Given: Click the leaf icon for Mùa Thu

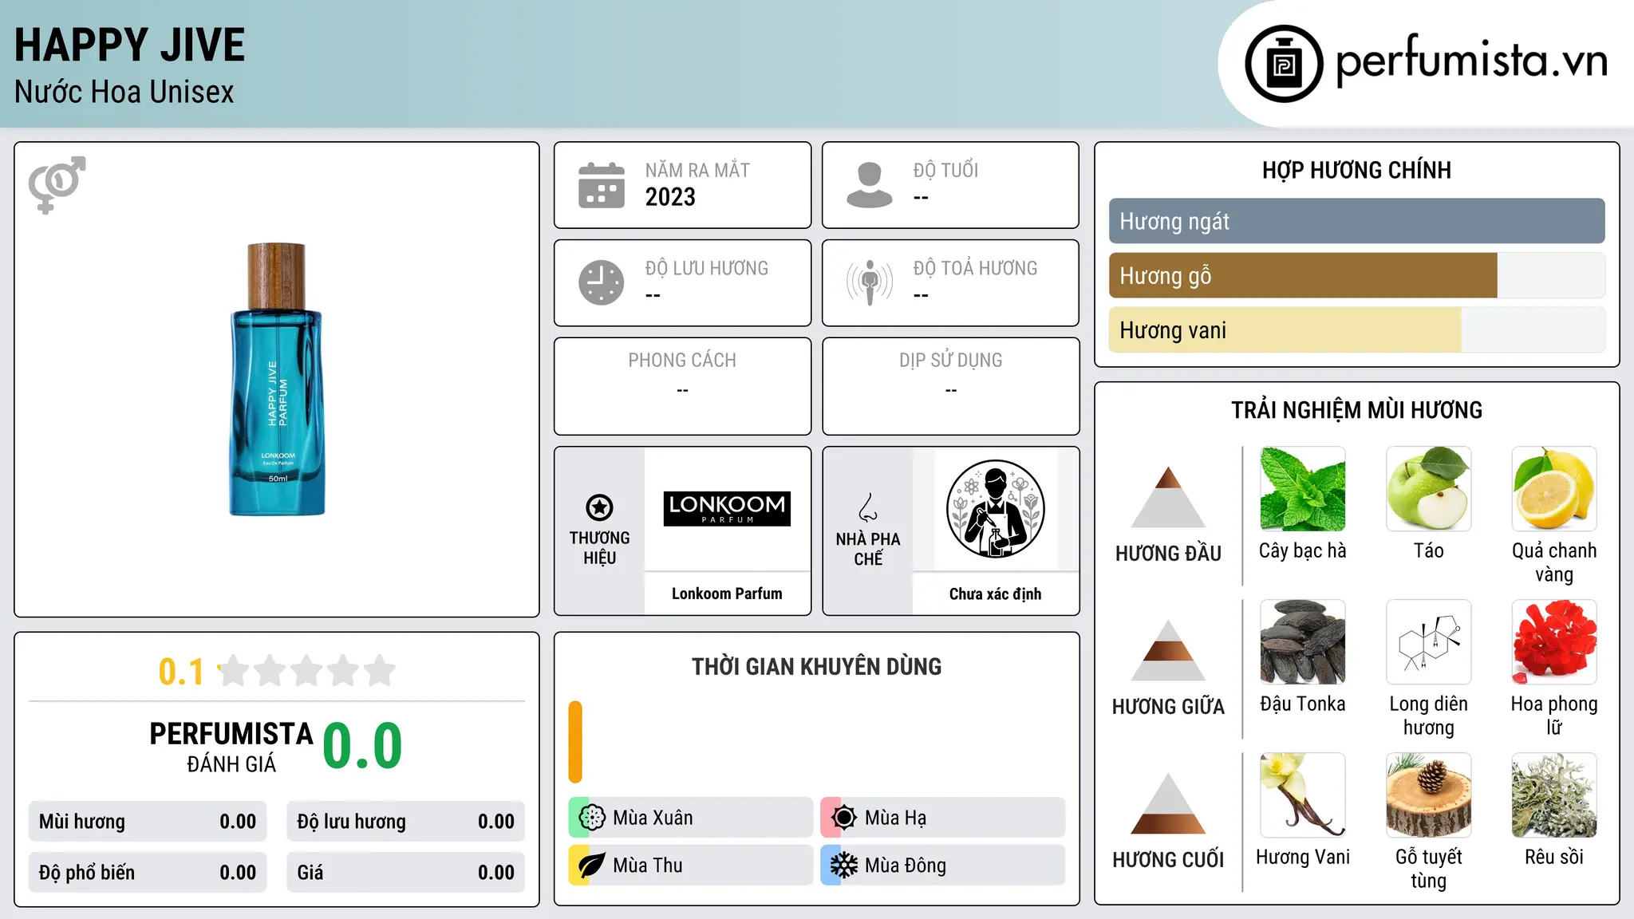Looking at the screenshot, I should click(592, 866).
